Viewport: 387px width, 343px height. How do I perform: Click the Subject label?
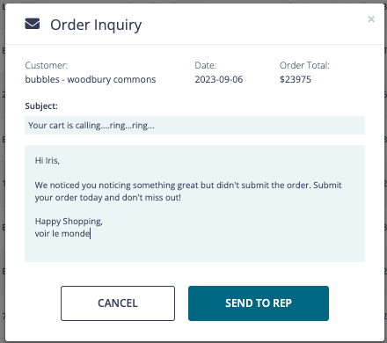pos(41,106)
